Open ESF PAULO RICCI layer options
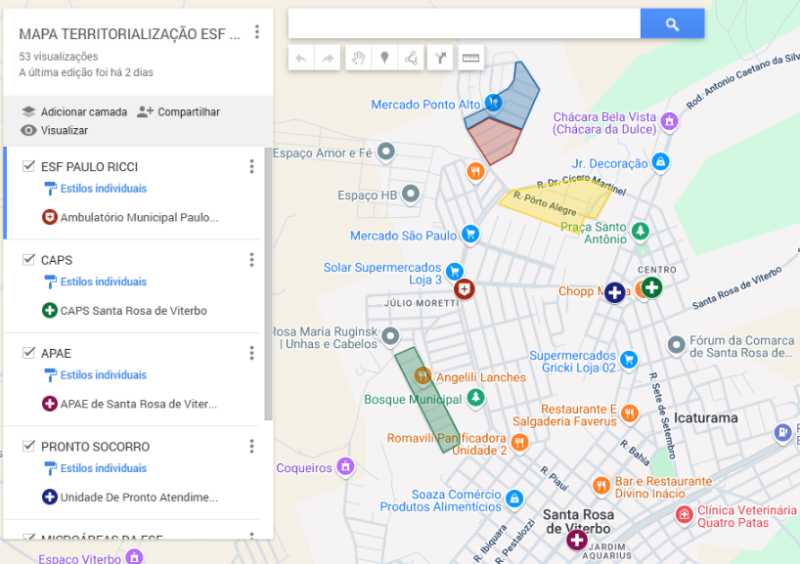 (251, 167)
